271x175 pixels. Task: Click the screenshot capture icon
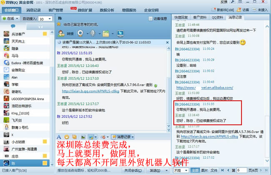click(91, 137)
